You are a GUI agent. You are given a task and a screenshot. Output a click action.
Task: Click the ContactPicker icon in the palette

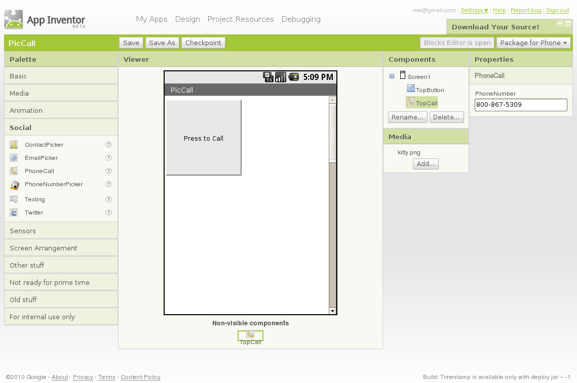tap(14, 145)
